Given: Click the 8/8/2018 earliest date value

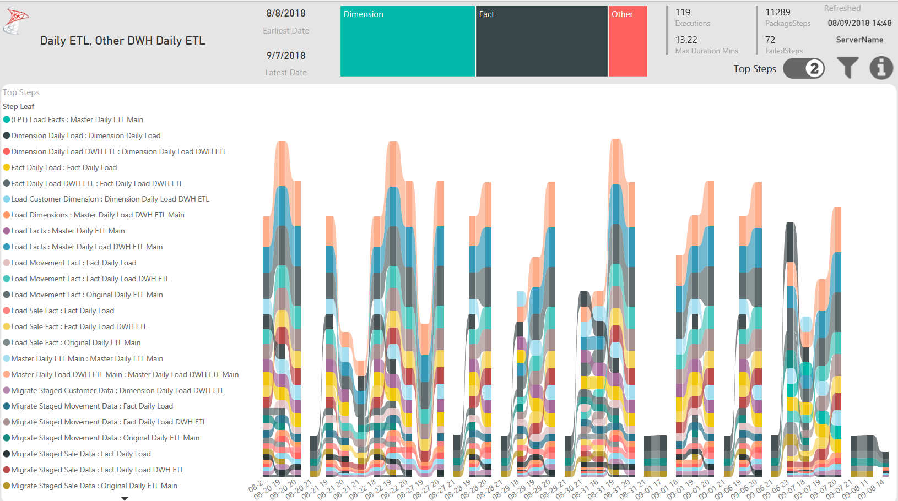Looking at the screenshot, I should pos(286,13).
